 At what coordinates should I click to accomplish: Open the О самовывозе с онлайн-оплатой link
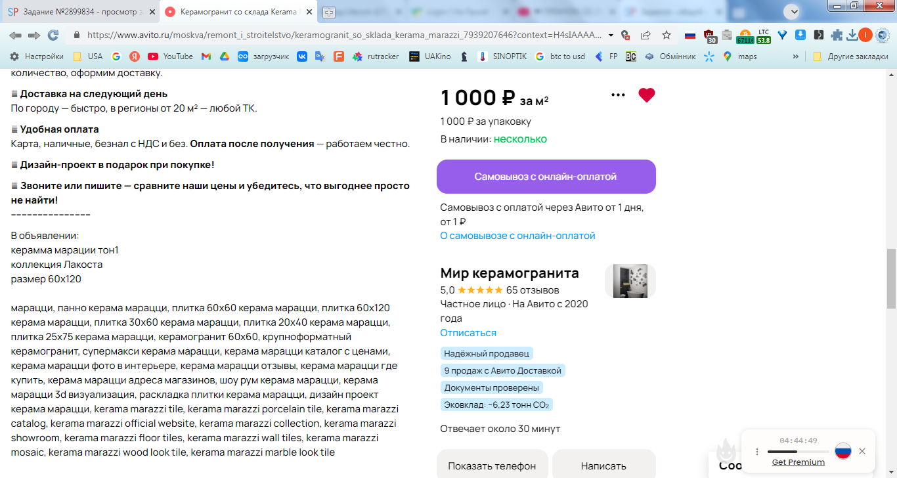tap(517, 236)
